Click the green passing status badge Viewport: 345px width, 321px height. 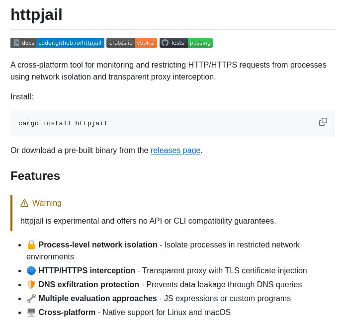pyautogui.click(x=200, y=43)
